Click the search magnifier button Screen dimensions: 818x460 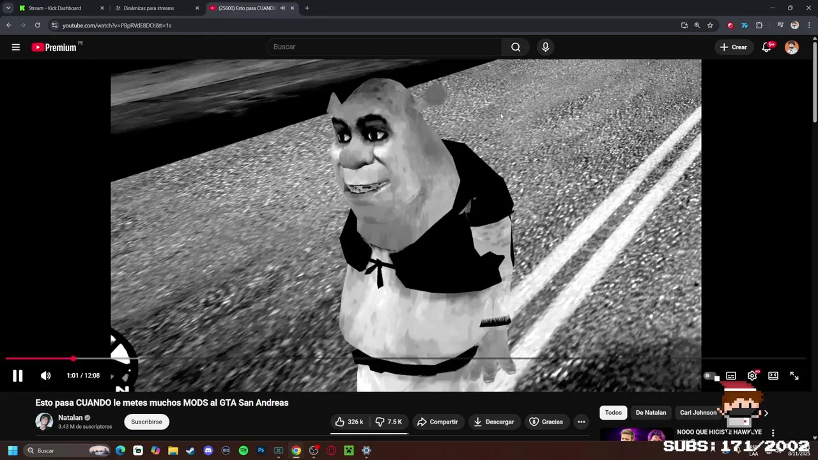516,47
